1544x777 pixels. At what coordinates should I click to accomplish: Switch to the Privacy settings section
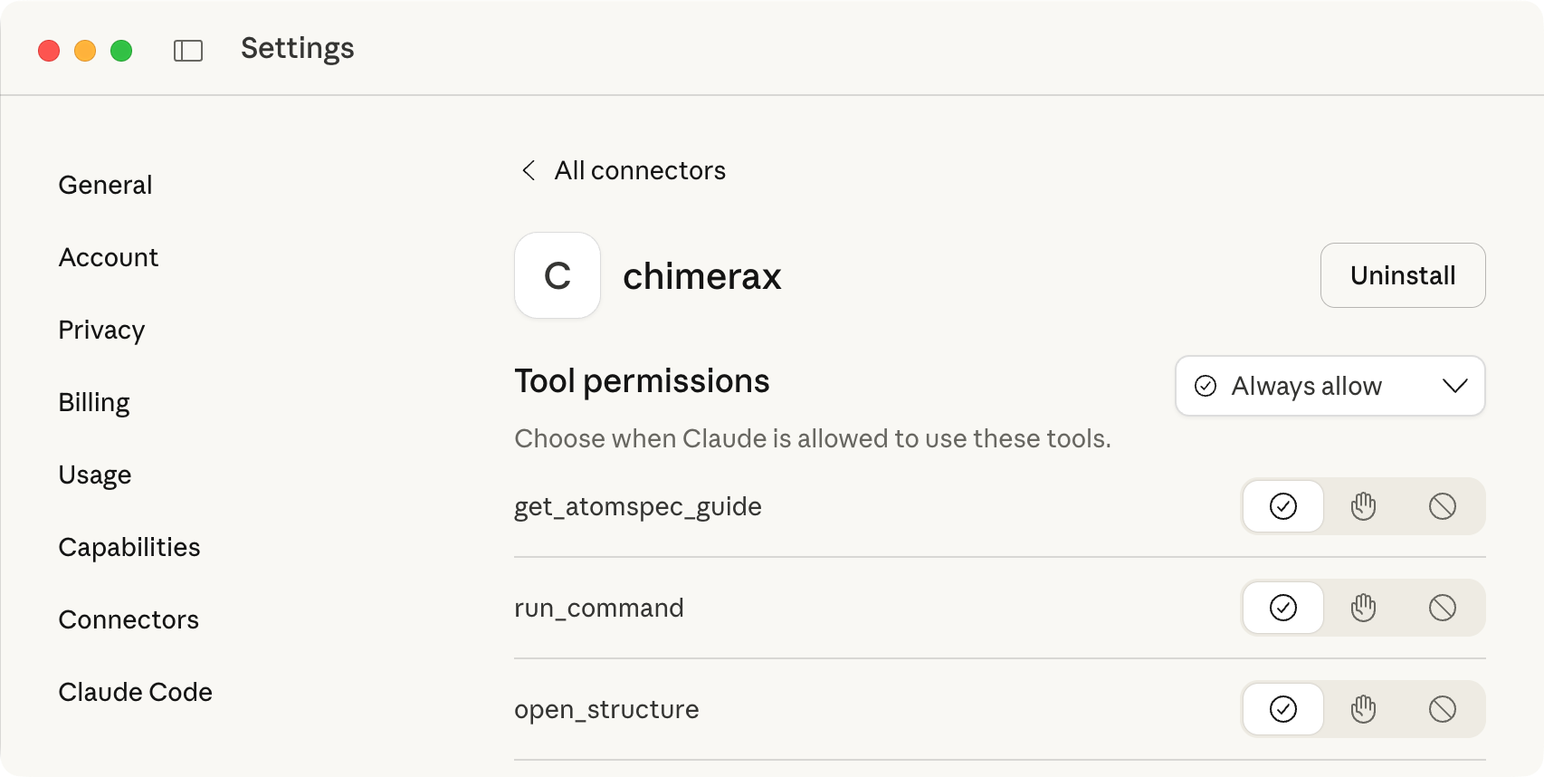101,330
